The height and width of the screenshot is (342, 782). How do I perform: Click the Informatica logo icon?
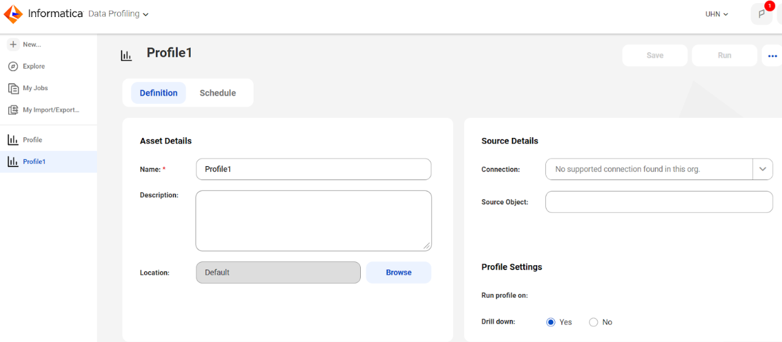(13, 14)
